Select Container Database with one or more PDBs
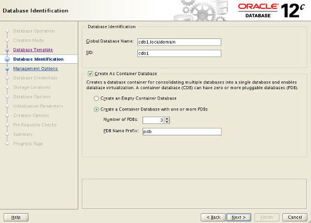The height and width of the screenshot is (223, 311). (96, 109)
